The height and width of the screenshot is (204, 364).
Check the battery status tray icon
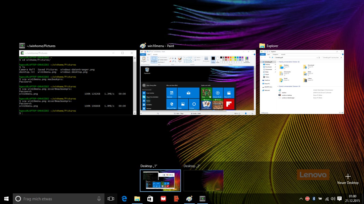tap(320, 198)
